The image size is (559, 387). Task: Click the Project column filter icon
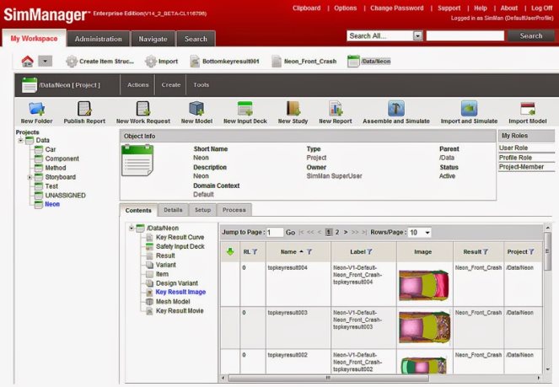(x=531, y=252)
